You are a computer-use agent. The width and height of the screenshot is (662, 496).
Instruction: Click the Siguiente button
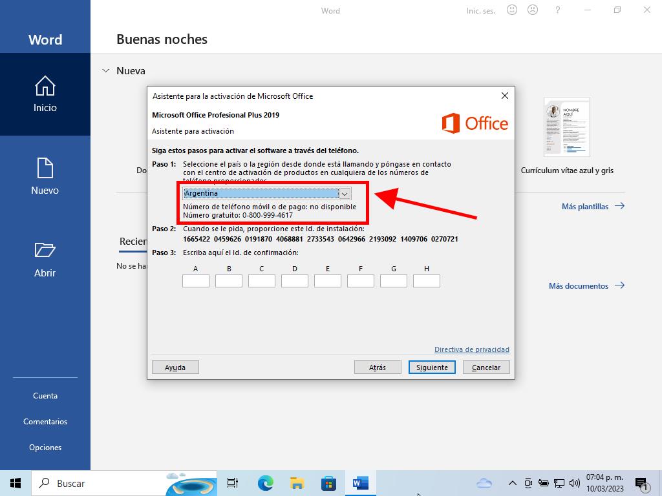[x=432, y=367]
